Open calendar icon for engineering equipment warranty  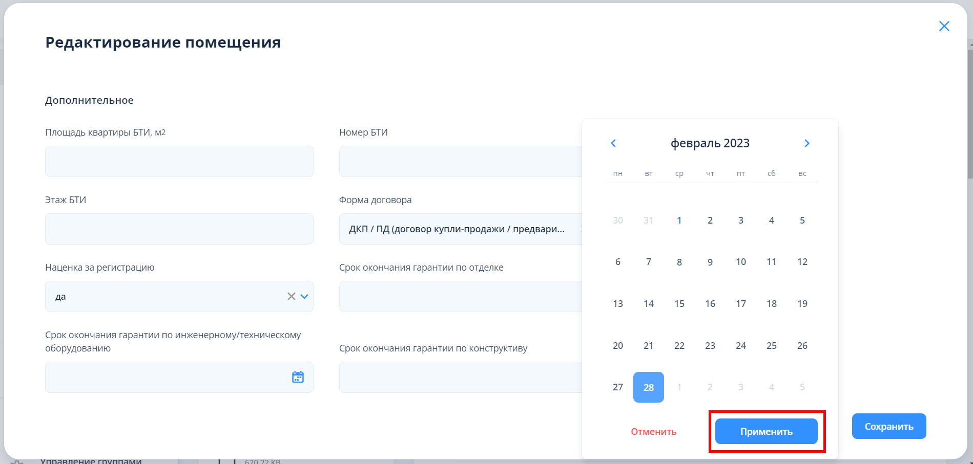tap(298, 377)
